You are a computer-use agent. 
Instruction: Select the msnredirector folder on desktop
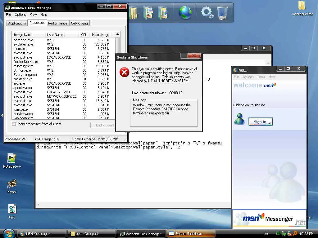click(x=302, y=8)
